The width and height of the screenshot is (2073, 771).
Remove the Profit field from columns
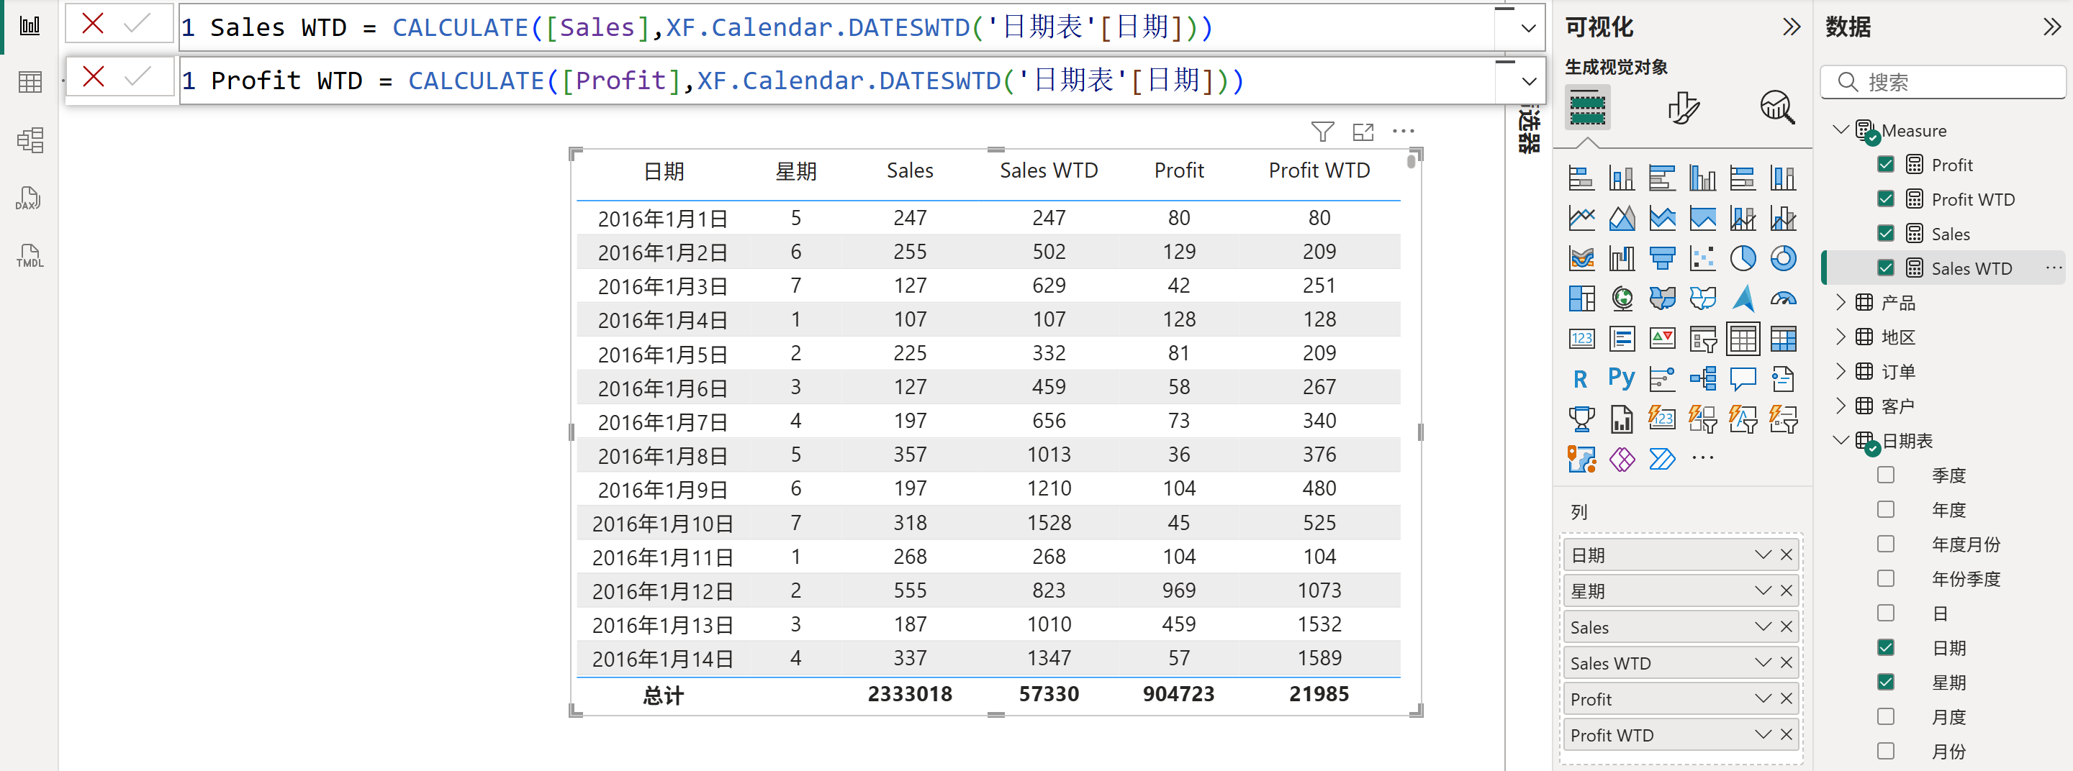coord(1787,698)
